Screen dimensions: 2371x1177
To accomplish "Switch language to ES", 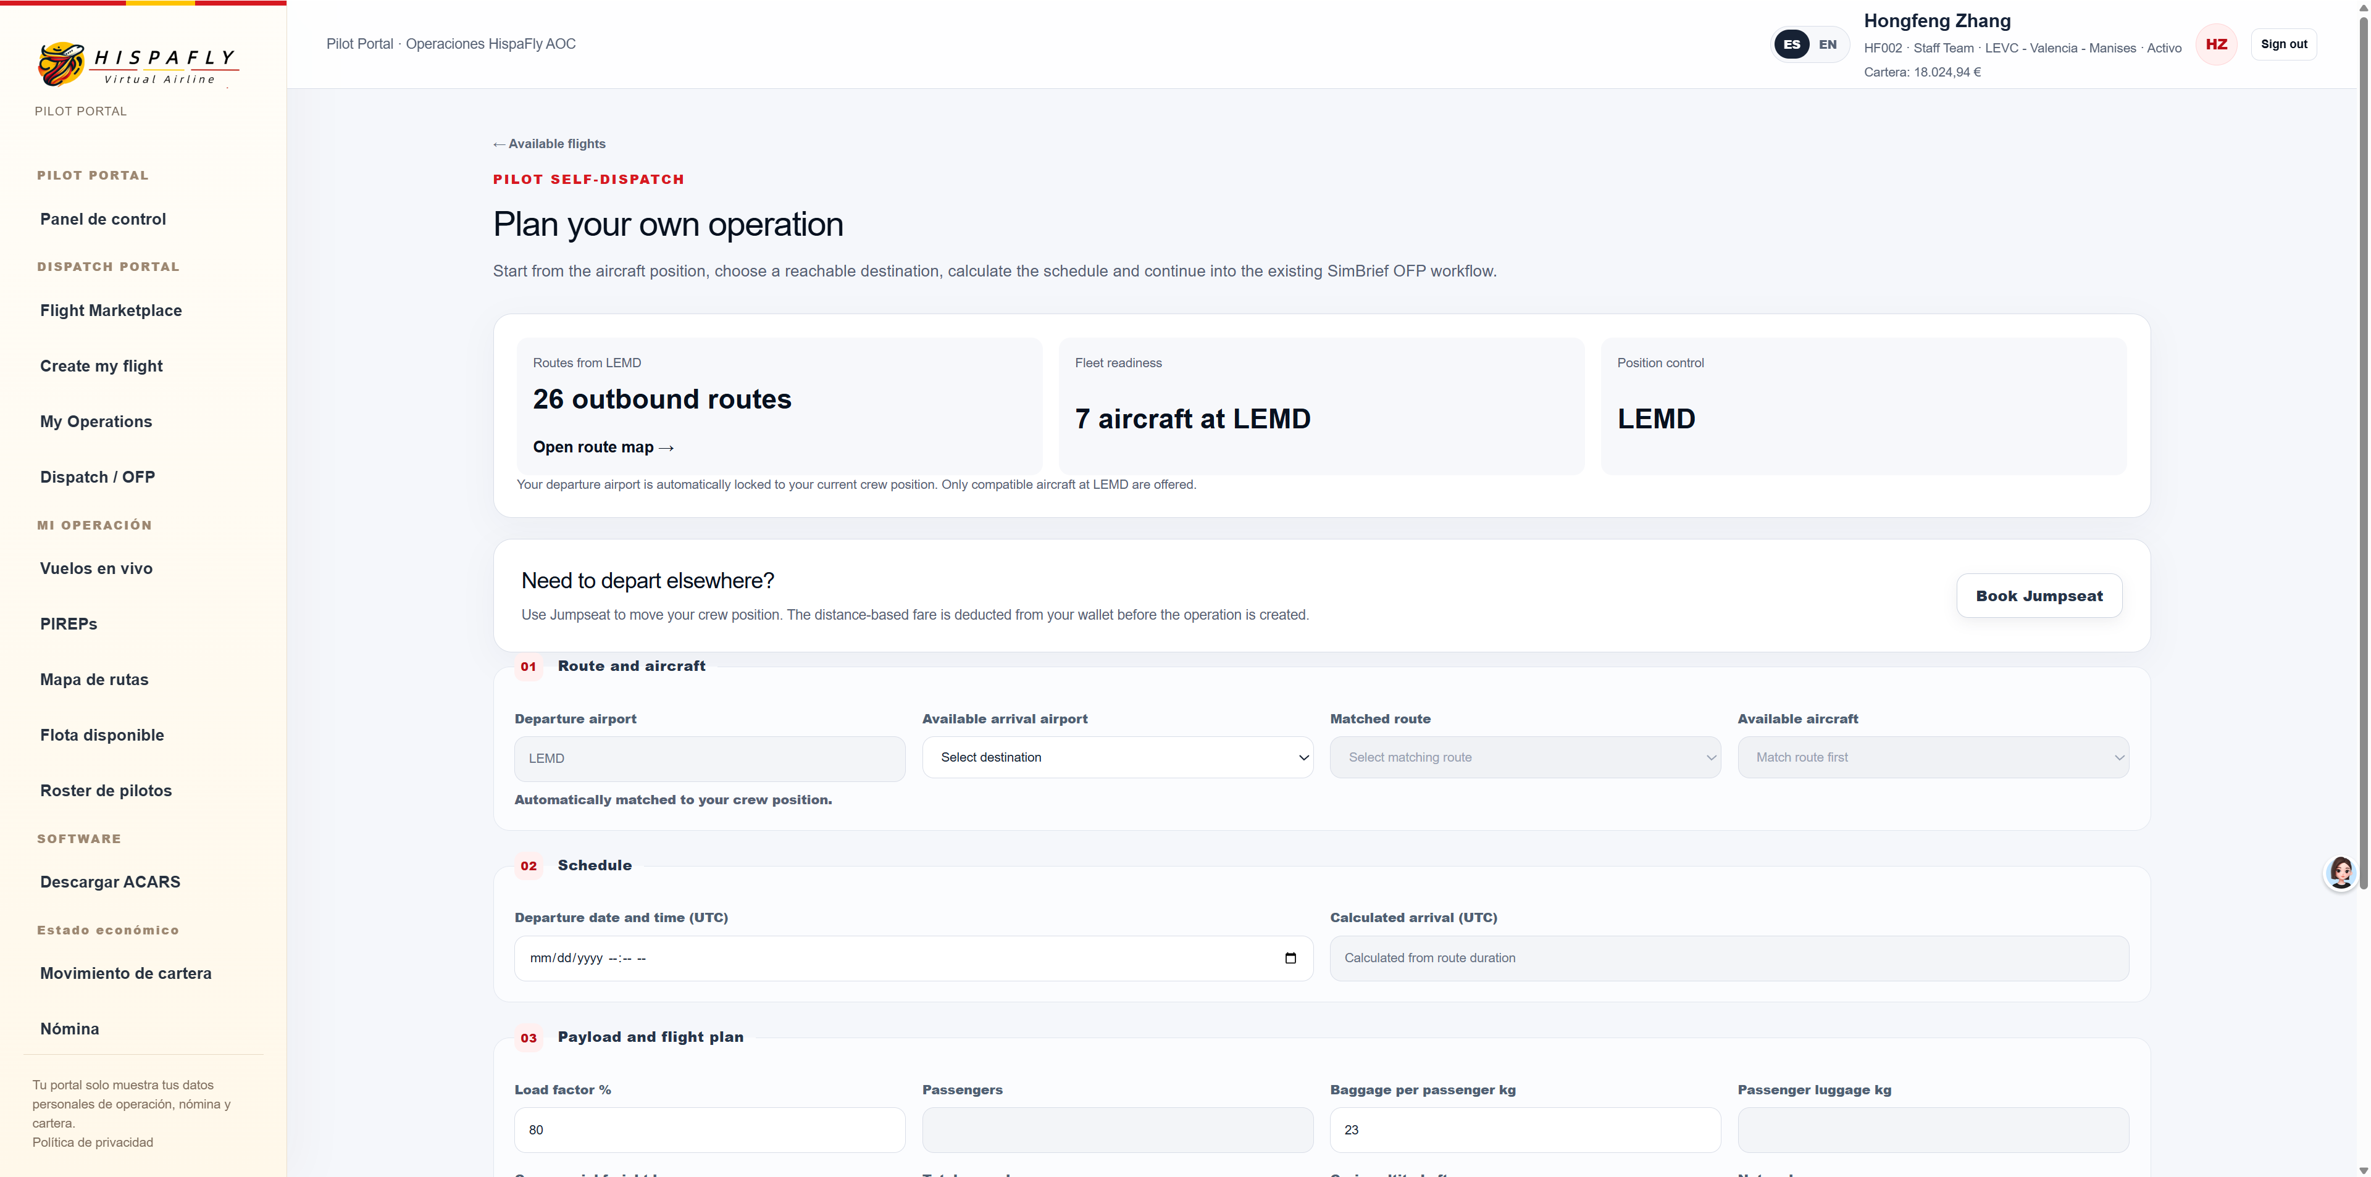I will [x=1791, y=44].
